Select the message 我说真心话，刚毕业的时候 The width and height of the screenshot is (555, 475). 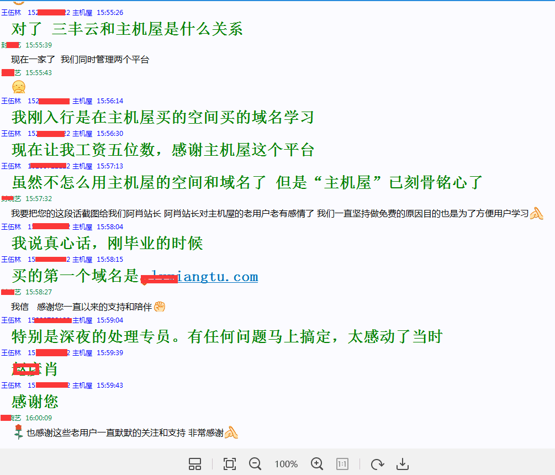[x=107, y=243]
